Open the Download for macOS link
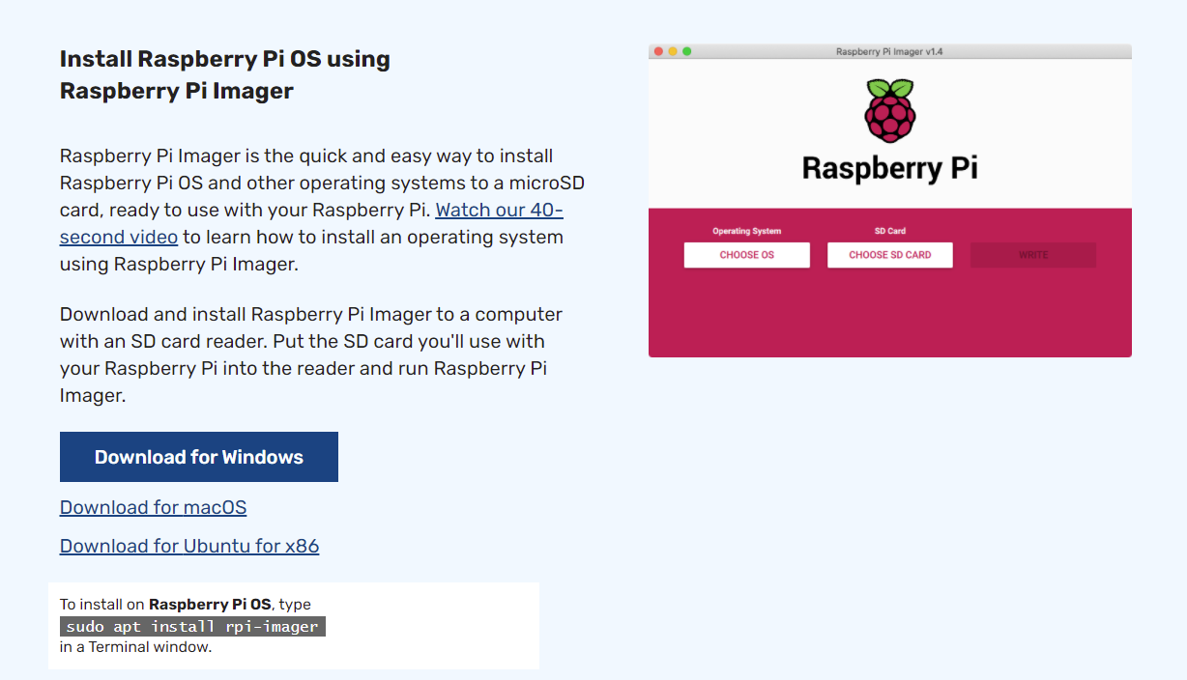The height and width of the screenshot is (680, 1187). [x=153, y=507]
